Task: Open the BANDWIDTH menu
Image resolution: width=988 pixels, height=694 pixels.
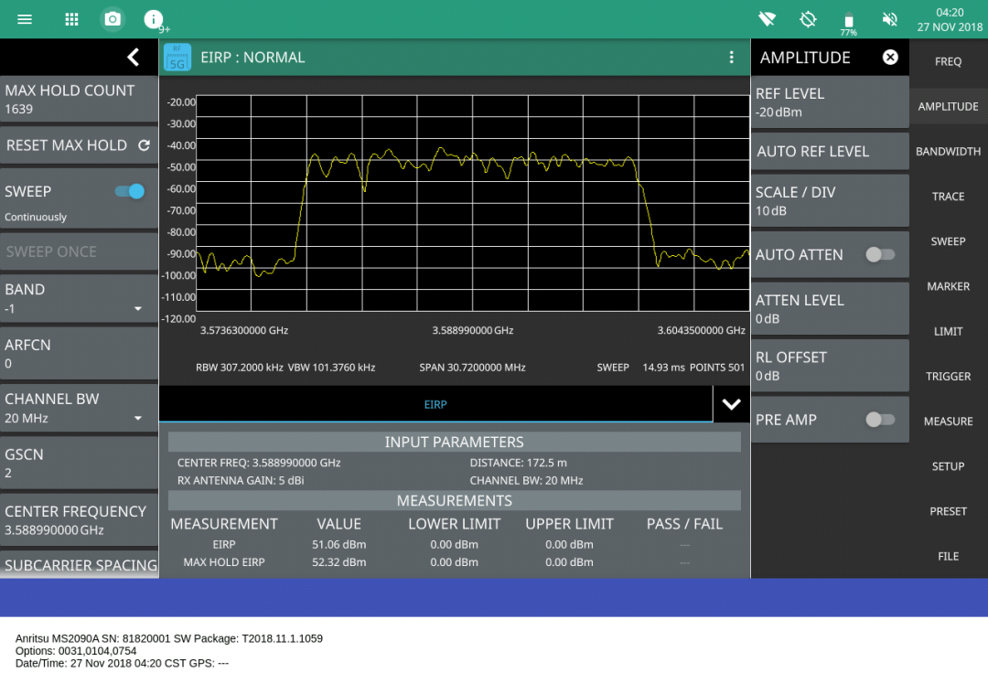Action: [948, 152]
